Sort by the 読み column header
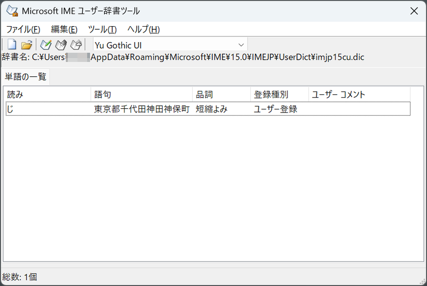Viewport: 427px width, 286px height. click(48, 94)
